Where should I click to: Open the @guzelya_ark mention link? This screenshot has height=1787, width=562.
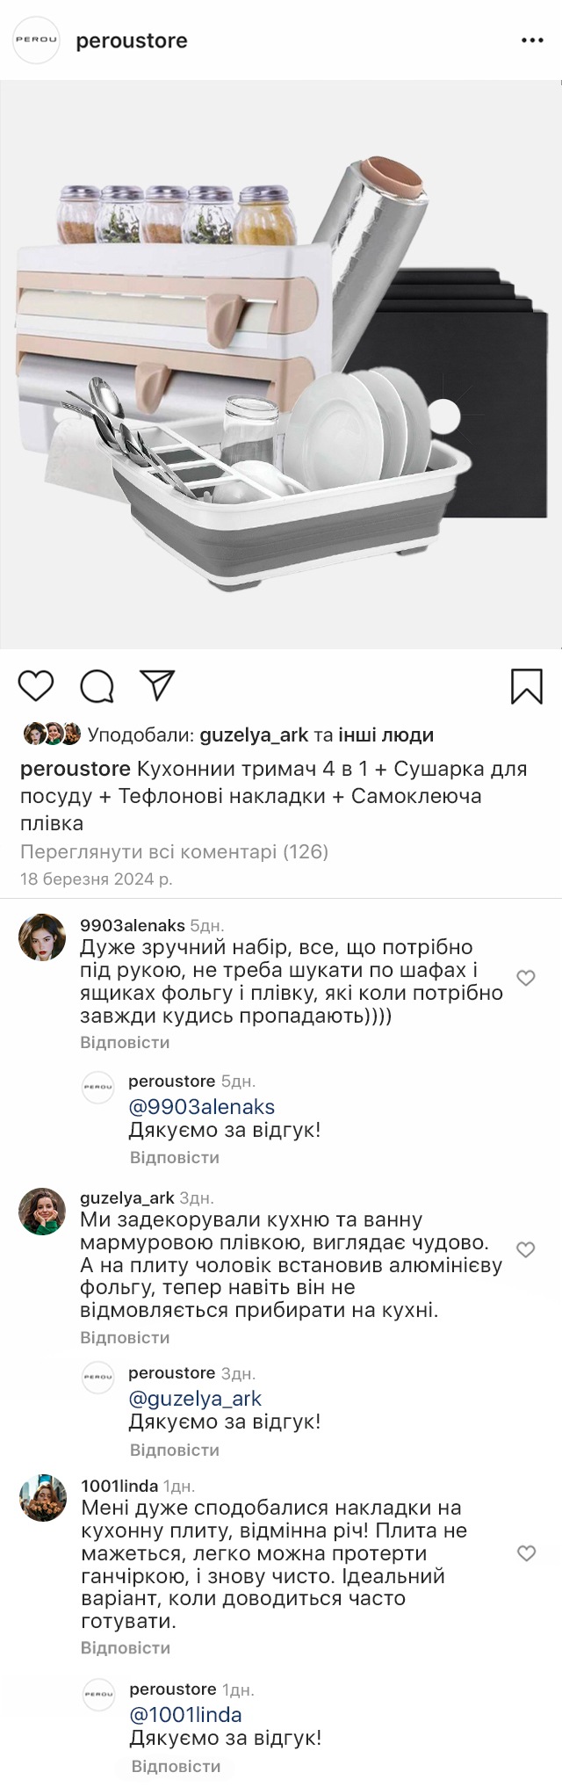tap(195, 1399)
